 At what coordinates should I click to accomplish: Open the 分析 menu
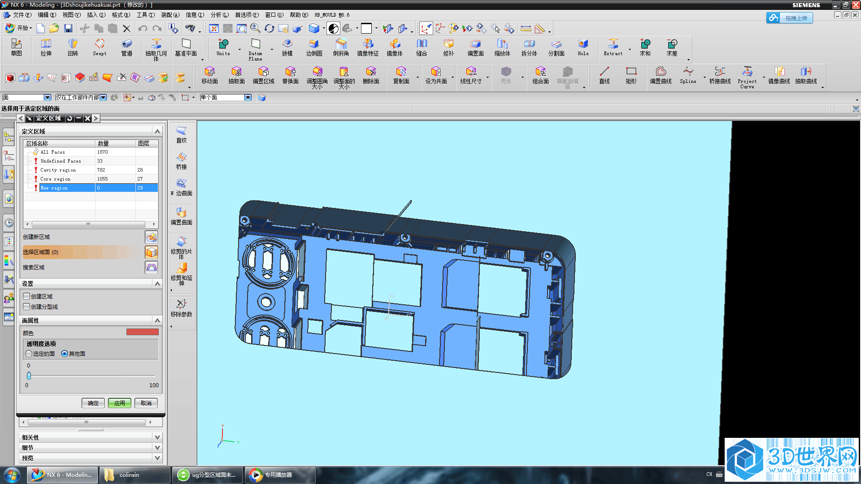(220, 15)
